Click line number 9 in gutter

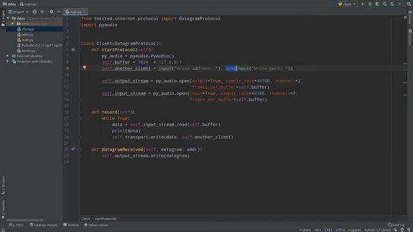pos(67,68)
